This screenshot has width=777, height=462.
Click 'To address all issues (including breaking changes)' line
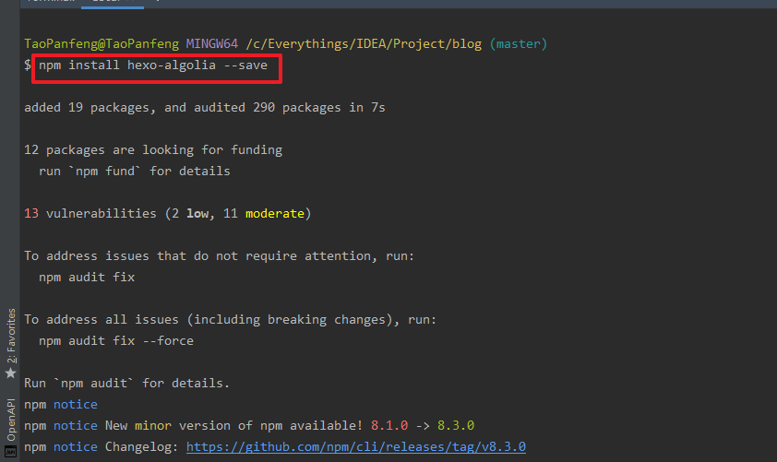pyautogui.click(x=231, y=319)
